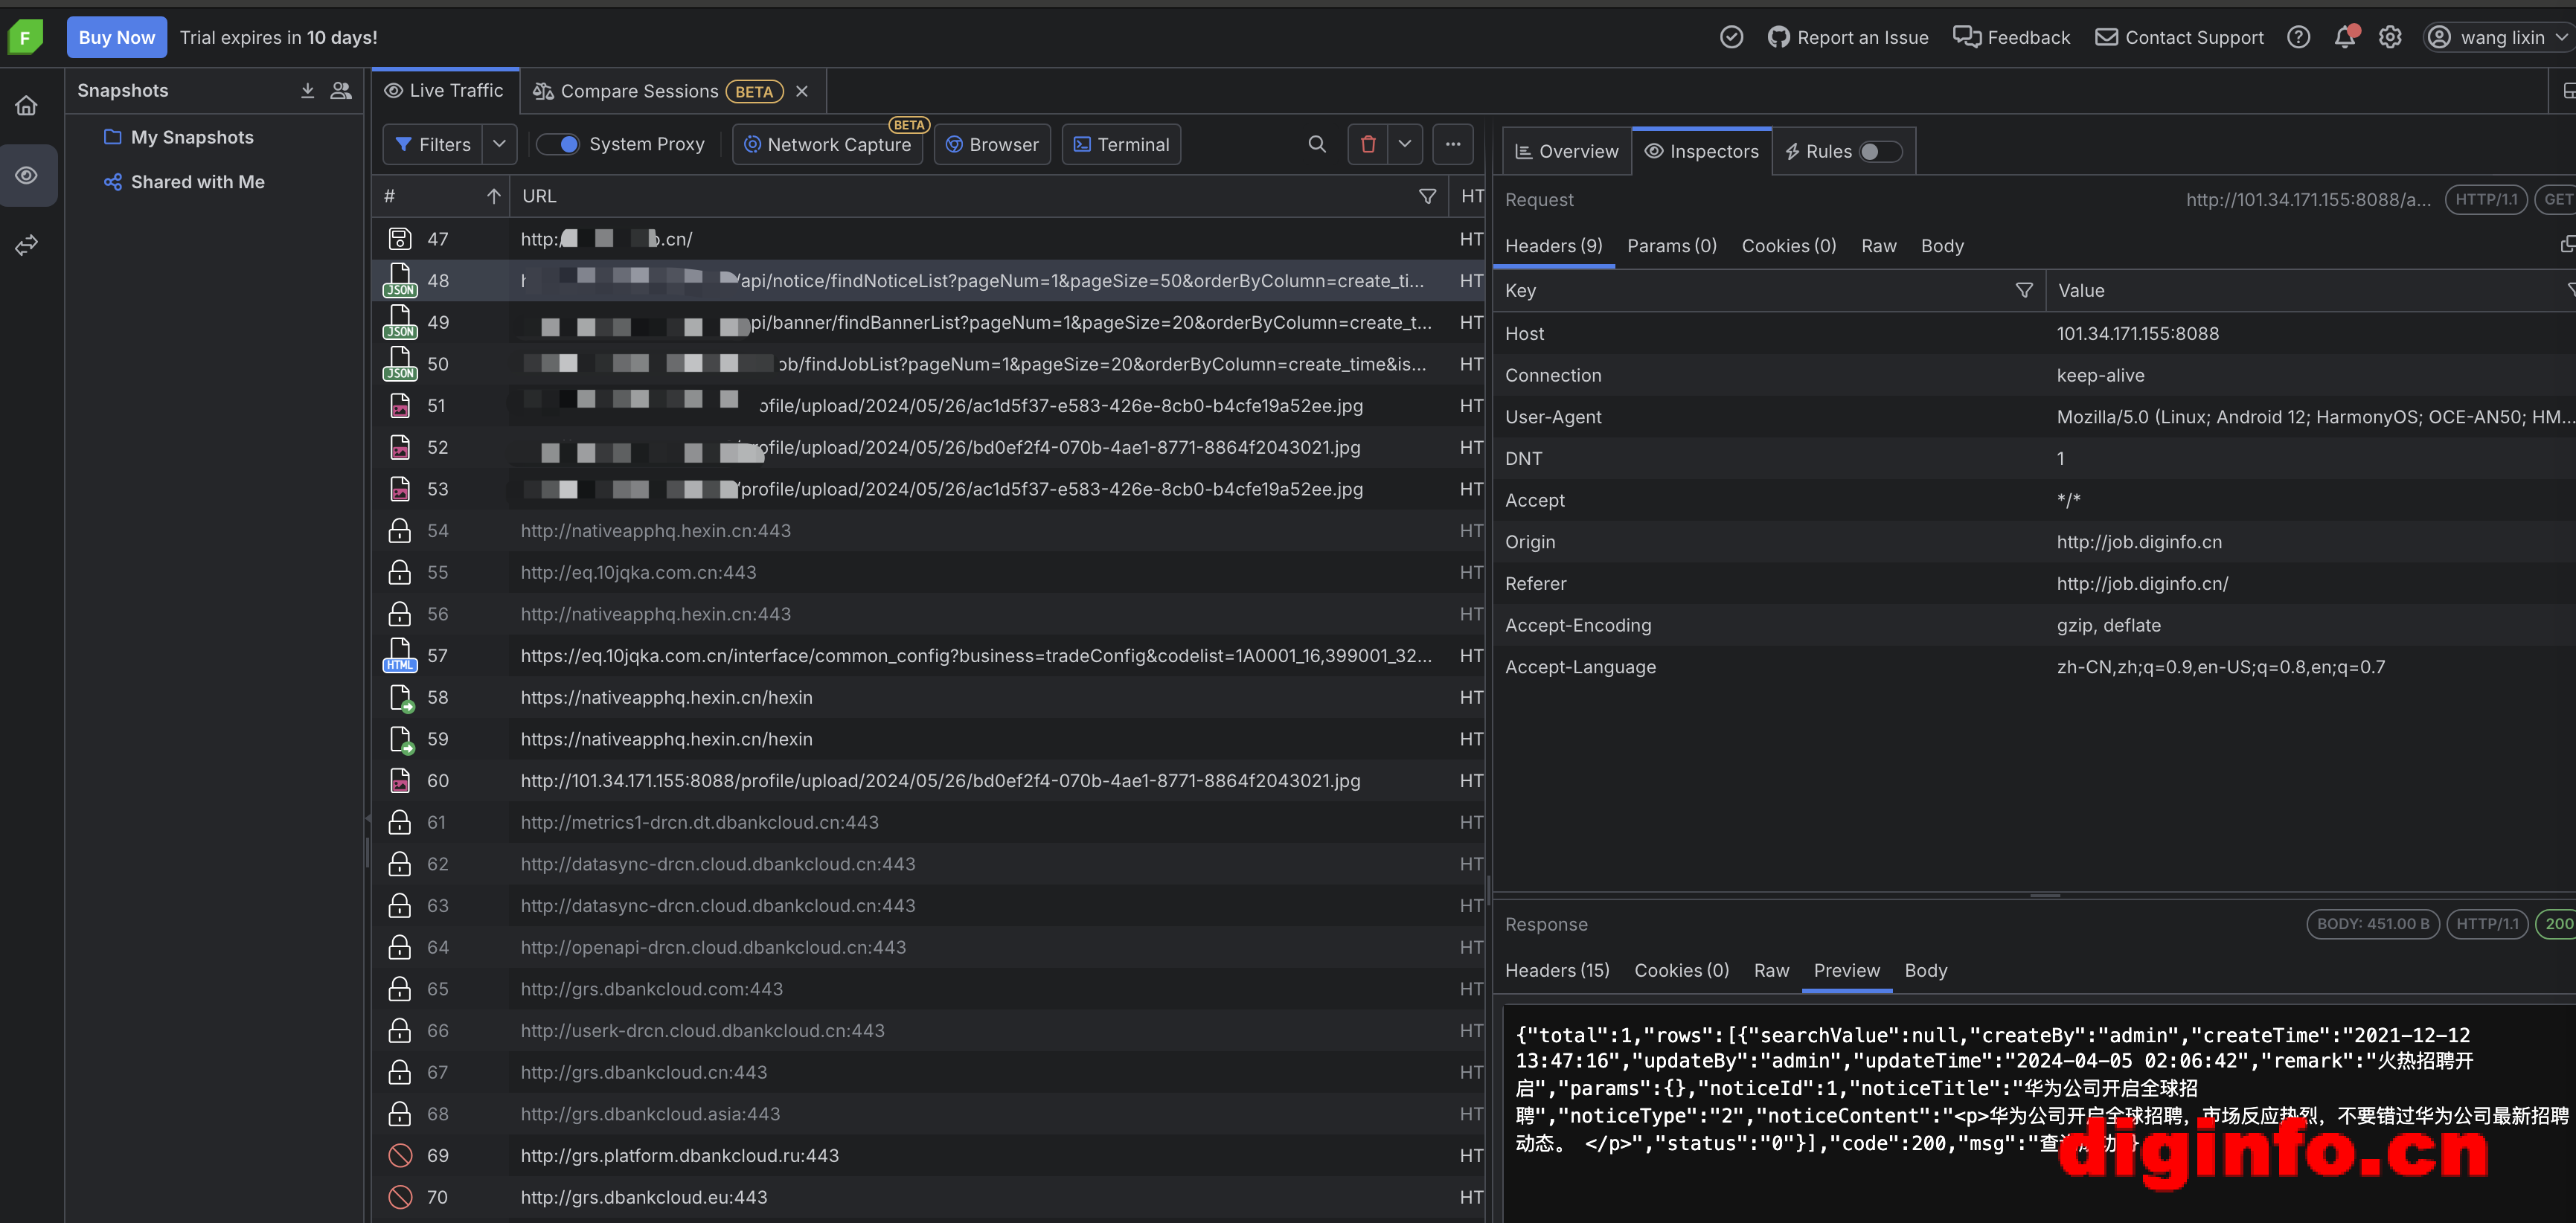
Task: Open the search magnifier in traffic toolbar
Action: point(1317,145)
